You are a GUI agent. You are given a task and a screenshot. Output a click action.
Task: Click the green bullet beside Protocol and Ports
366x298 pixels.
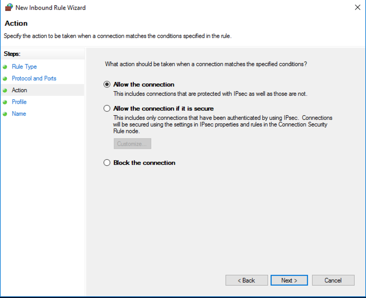coord(5,79)
